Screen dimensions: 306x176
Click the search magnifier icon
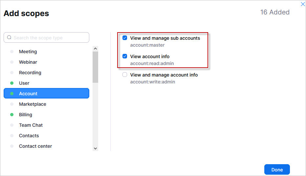pyautogui.click(x=9, y=37)
